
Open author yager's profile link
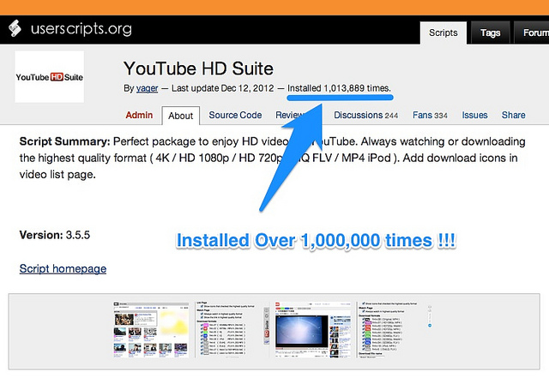148,88
